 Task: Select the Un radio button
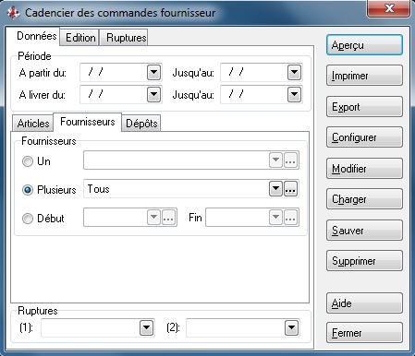tap(28, 161)
